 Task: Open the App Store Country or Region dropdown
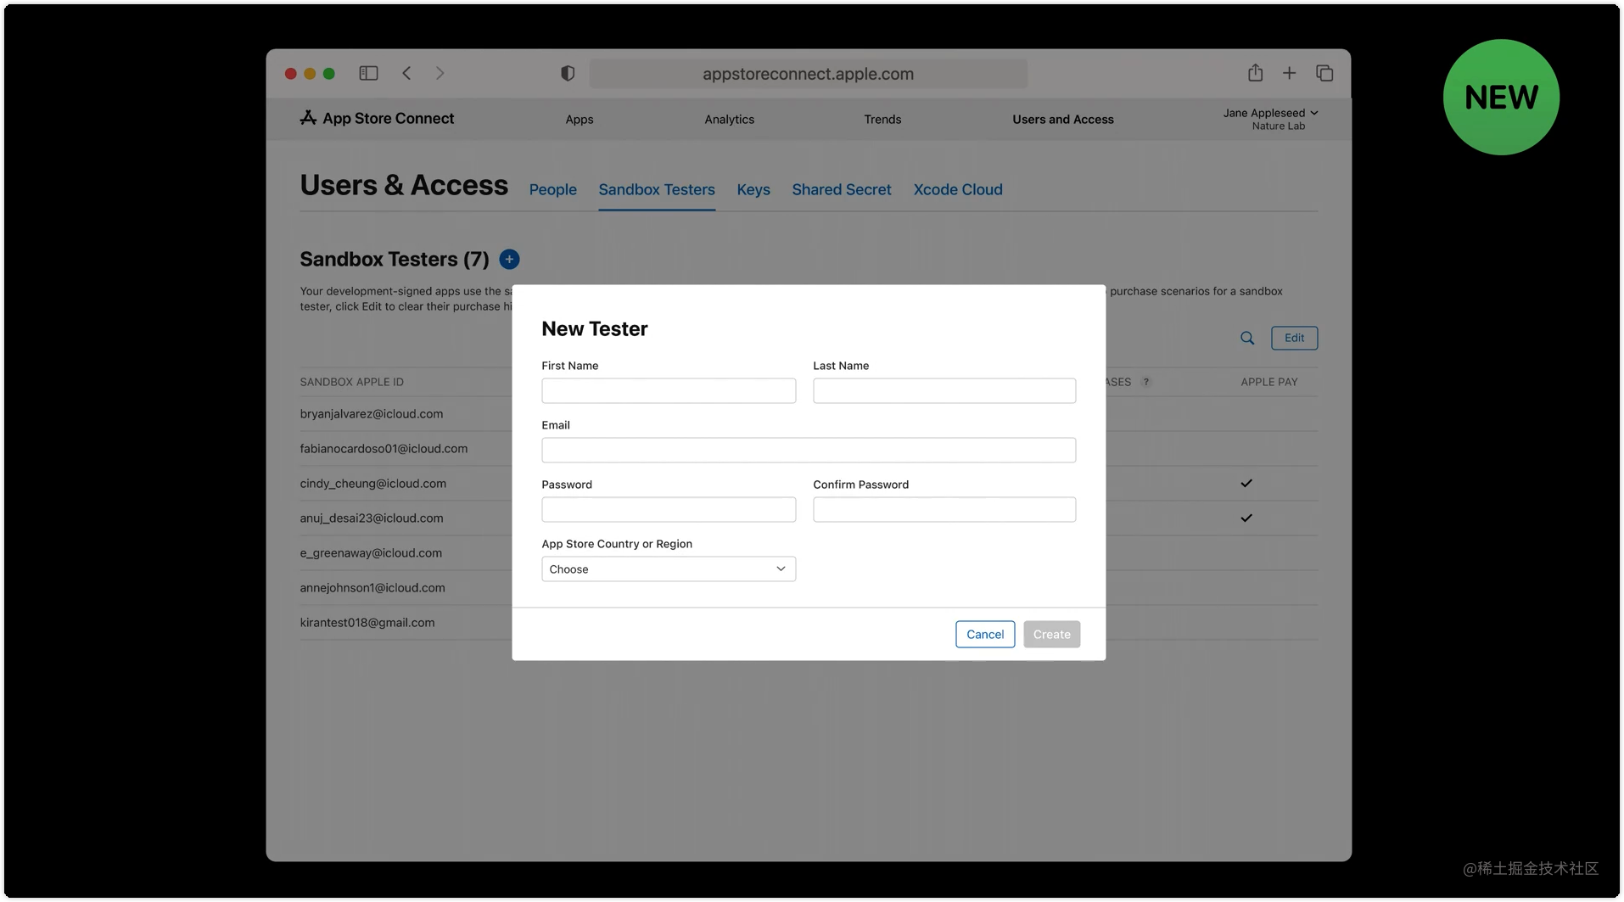[669, 569]
